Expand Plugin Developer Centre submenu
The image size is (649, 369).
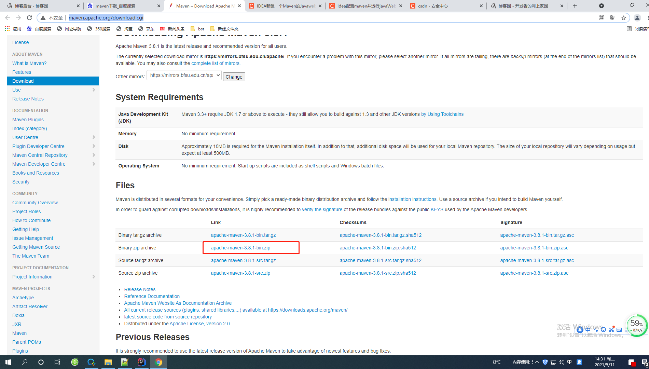(x=94, y=146)
